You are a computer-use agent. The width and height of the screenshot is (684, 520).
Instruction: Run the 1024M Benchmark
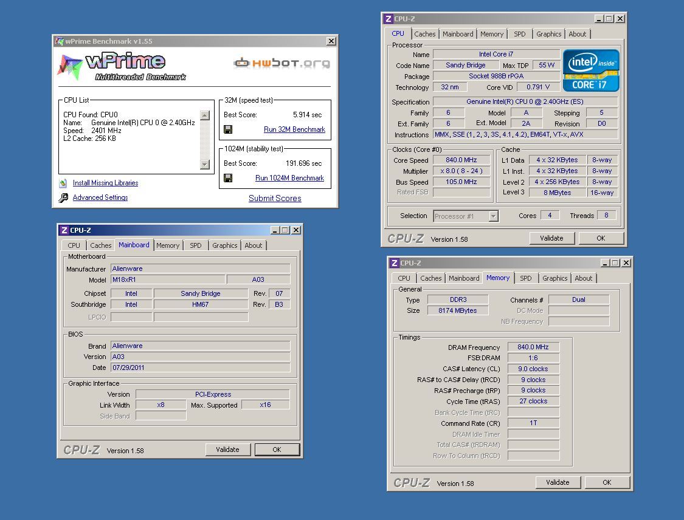tap(289, 178)
